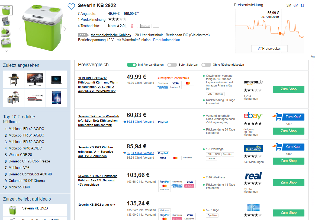
Task: Click the Euronics shop logo
Action: [253, 149]
